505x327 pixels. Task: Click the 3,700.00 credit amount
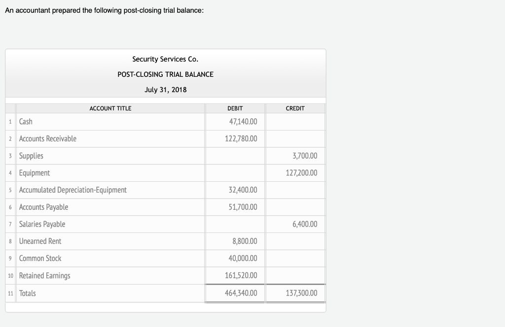[x=305, y=156]
